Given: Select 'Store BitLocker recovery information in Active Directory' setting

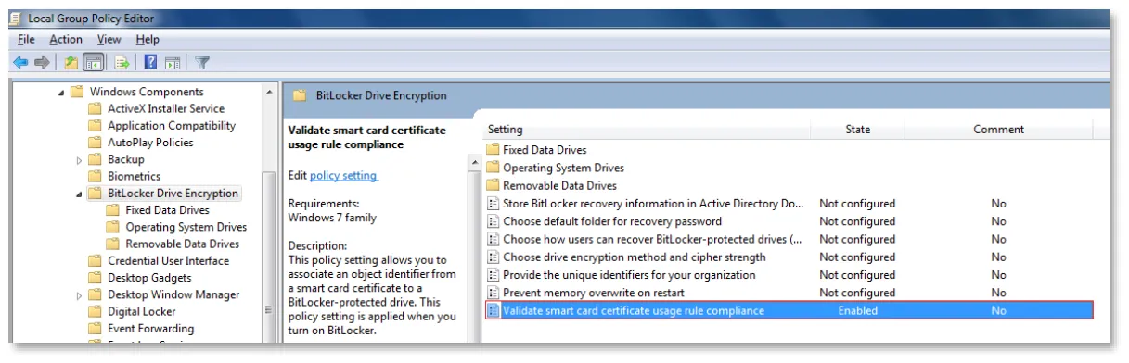Looking at the screenshot, I should point(654,204).
